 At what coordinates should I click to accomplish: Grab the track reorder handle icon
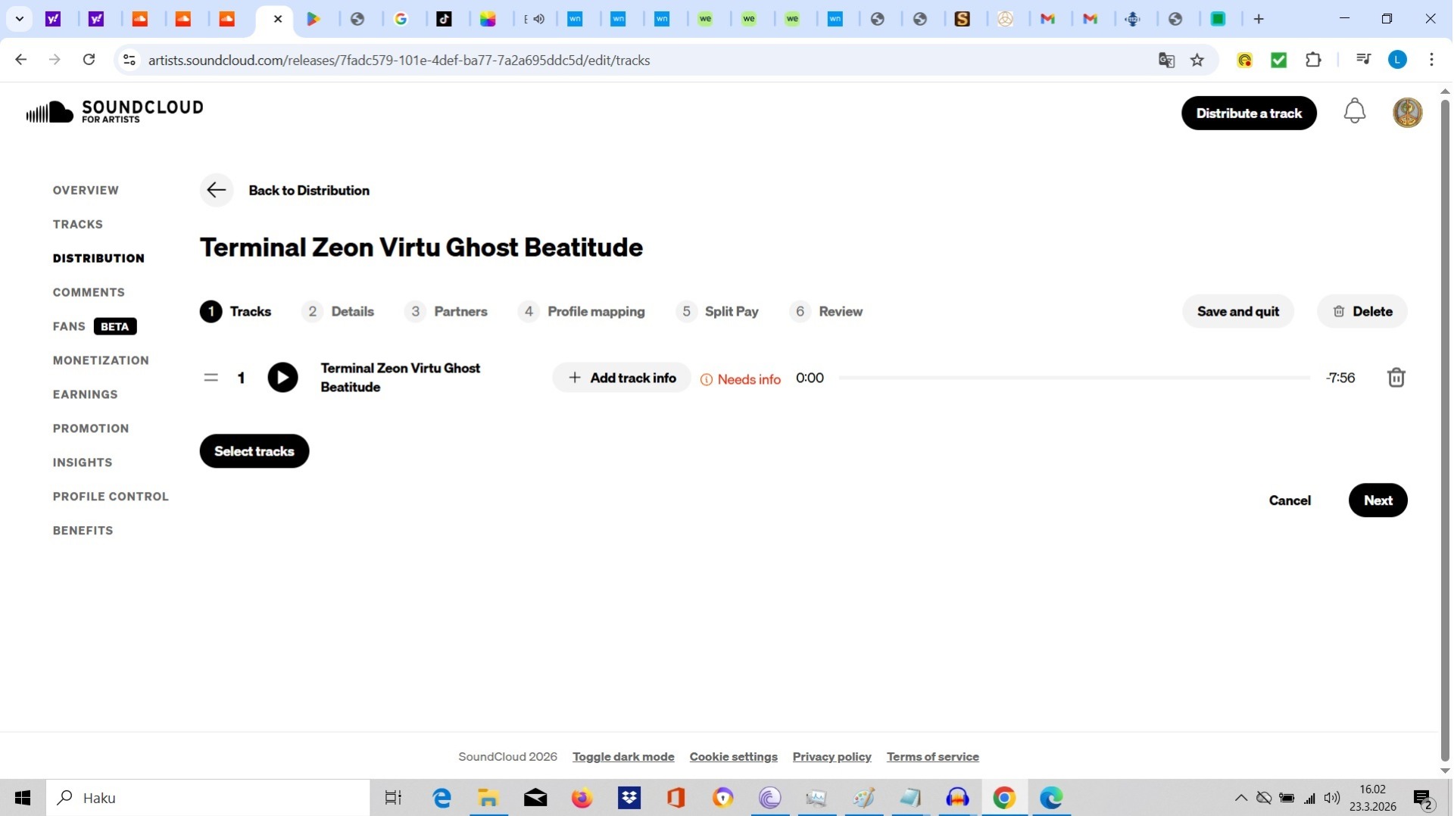click(x=211, y=378)
